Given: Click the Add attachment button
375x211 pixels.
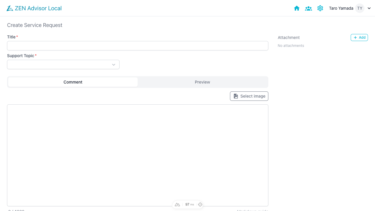Looking at the screenshot, I should coord(359,37).
